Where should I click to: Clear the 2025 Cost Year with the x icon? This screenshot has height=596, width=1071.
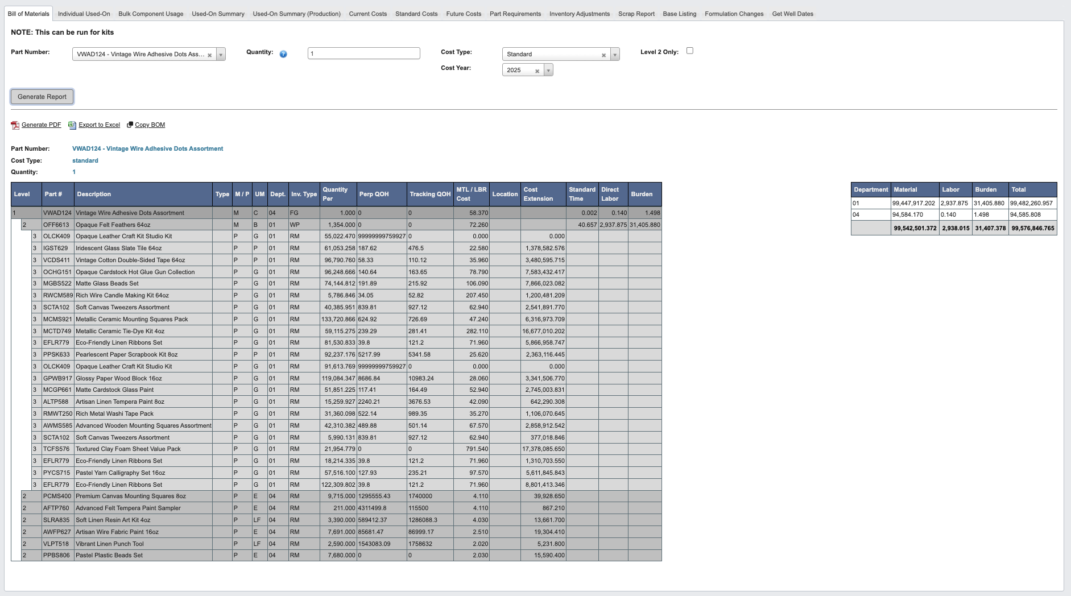pyautogui.click(x=536, y=70)
